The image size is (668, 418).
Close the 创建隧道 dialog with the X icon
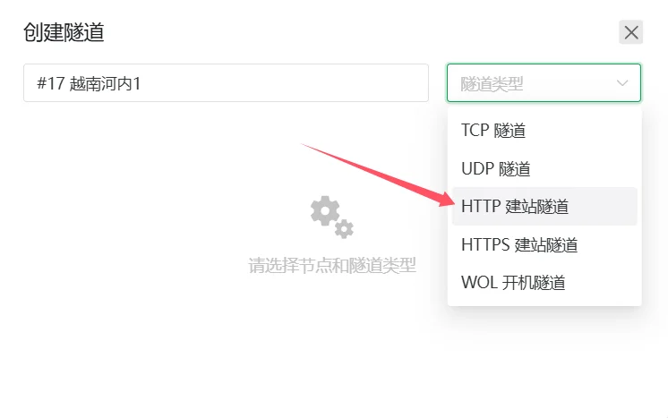point(630,32)
